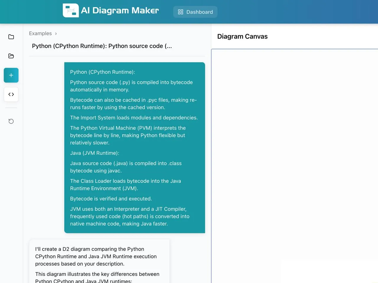The height and width of the screenshot is (283, 378).
Task: Click the chevron after Examples breadcrumb
Action: point(56,34)
